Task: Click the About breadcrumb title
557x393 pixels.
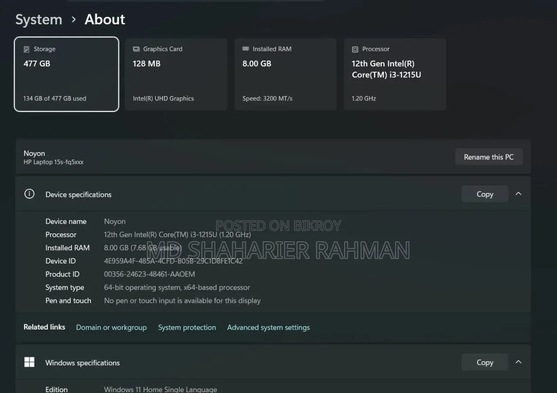Action: coord(105,20)
